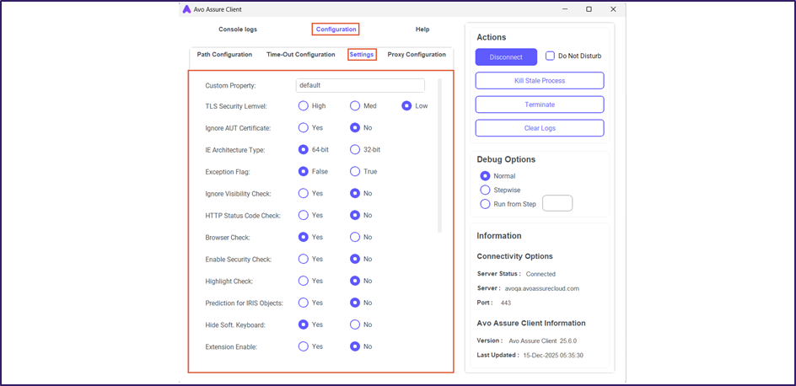The height and width of the screenshot is (386, 796).
Task: Open the Time-Out Configuration tab
Action: (x=301, y=55)
